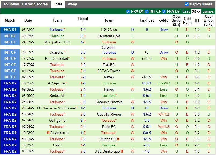Click the Draw odds in OGC Nice row
This screenshot has width=216, height=155.
[x=164, y=30]
